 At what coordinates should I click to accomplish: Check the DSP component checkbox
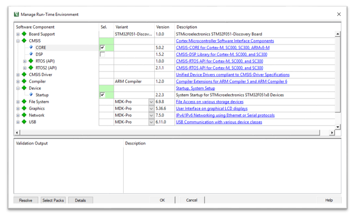[102, 55]
